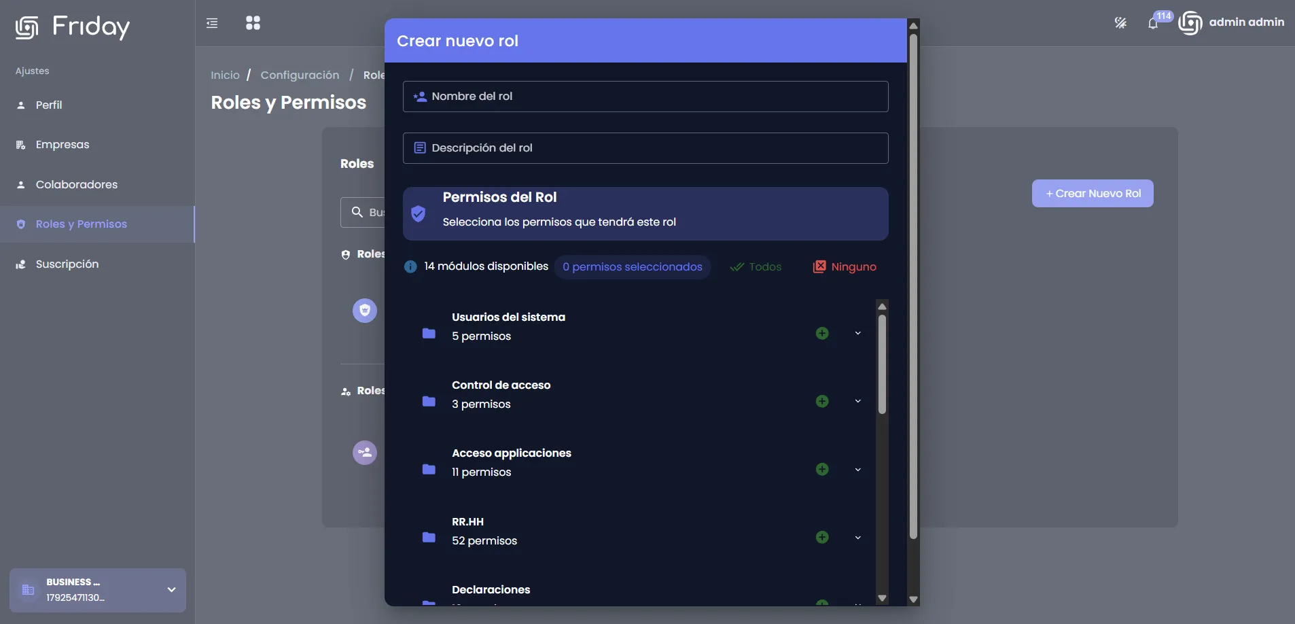The image size is (1295, 624).
Task: Open the admin admin profile avatar
Action: tap(1190, 23)
